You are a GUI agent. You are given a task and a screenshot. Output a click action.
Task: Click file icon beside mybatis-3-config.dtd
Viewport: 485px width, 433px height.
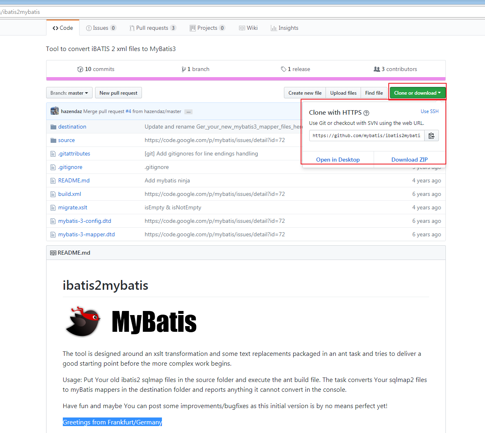pos(53,221)
